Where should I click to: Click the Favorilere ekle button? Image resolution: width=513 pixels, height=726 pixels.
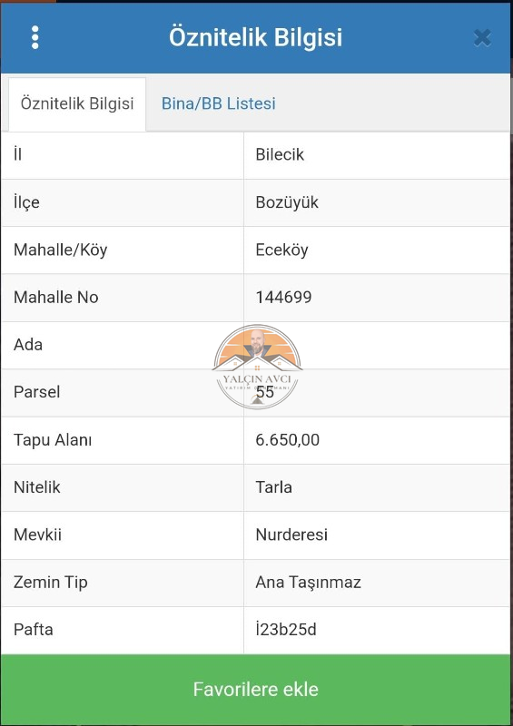(x=256, y=690)
